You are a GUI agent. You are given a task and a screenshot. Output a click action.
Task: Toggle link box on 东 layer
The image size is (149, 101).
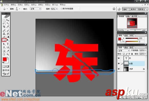pos(122,58)
